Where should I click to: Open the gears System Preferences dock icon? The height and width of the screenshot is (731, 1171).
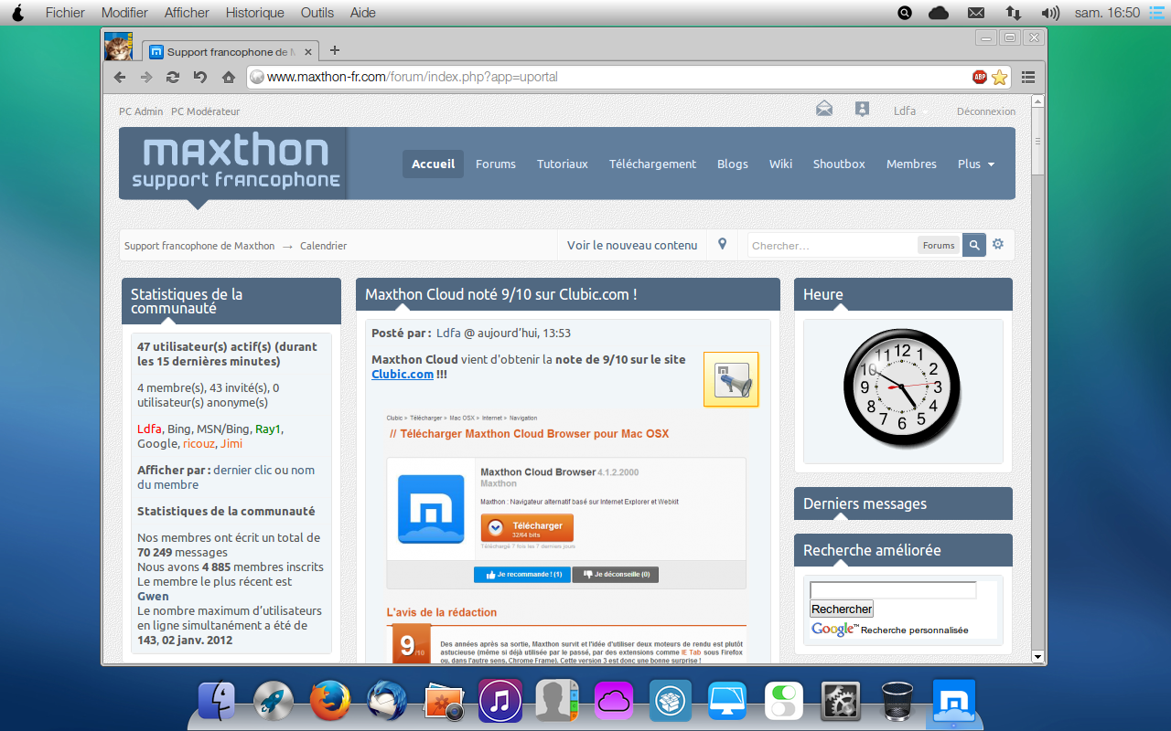click(x=841, y=702)
